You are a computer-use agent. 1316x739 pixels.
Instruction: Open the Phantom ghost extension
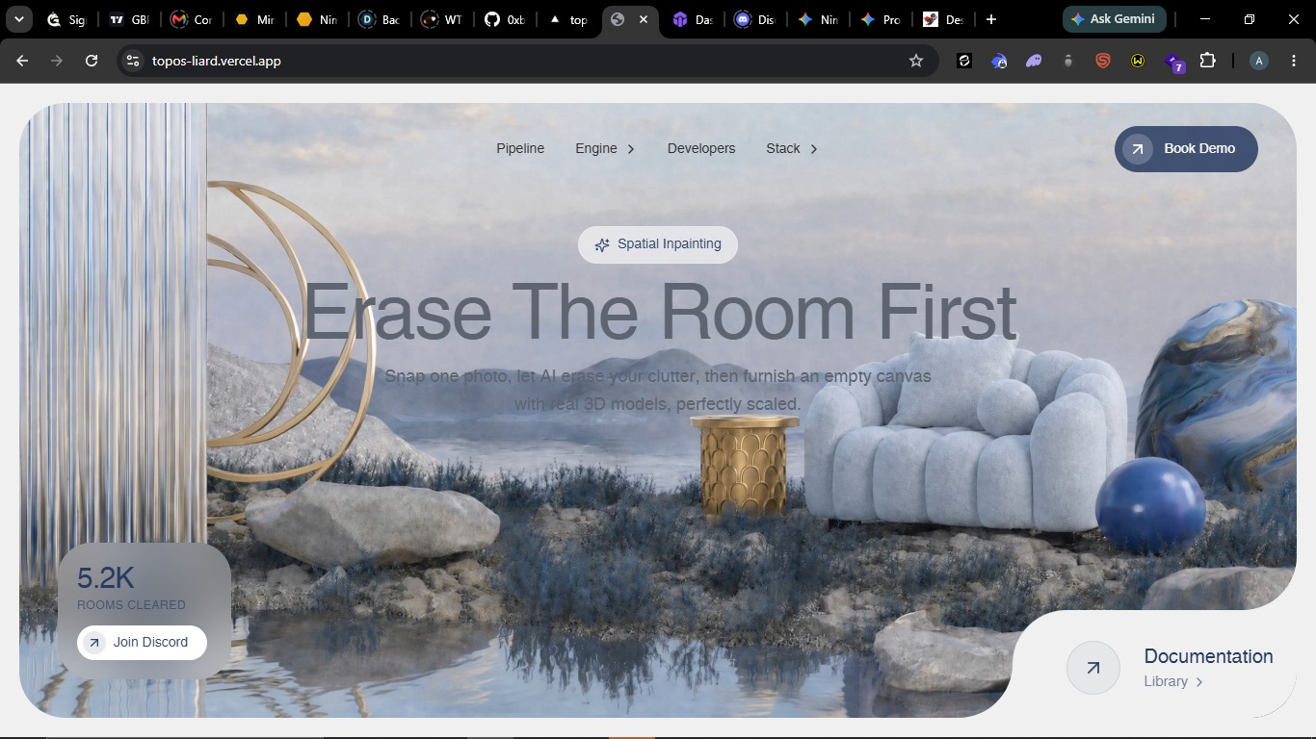pyautogui.click(x=1034, y=61)
